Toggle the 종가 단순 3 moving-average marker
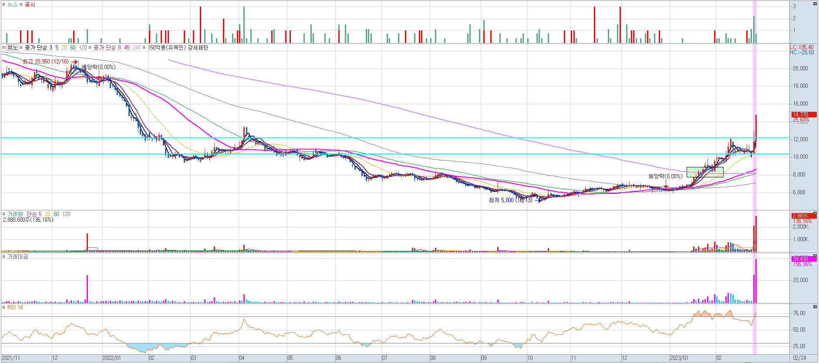 21,47
